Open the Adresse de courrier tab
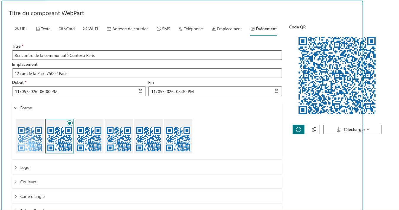 [127, 29]
